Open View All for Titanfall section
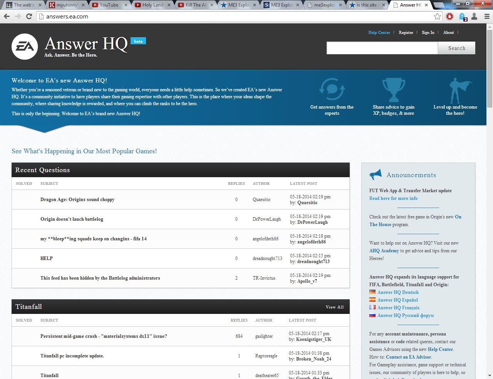The height and width of the screenshot is (379, 493). (334, 307)
